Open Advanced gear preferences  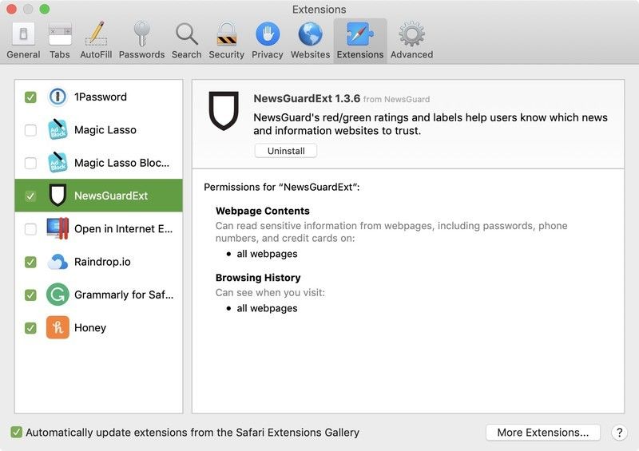[x=411, y=40]
